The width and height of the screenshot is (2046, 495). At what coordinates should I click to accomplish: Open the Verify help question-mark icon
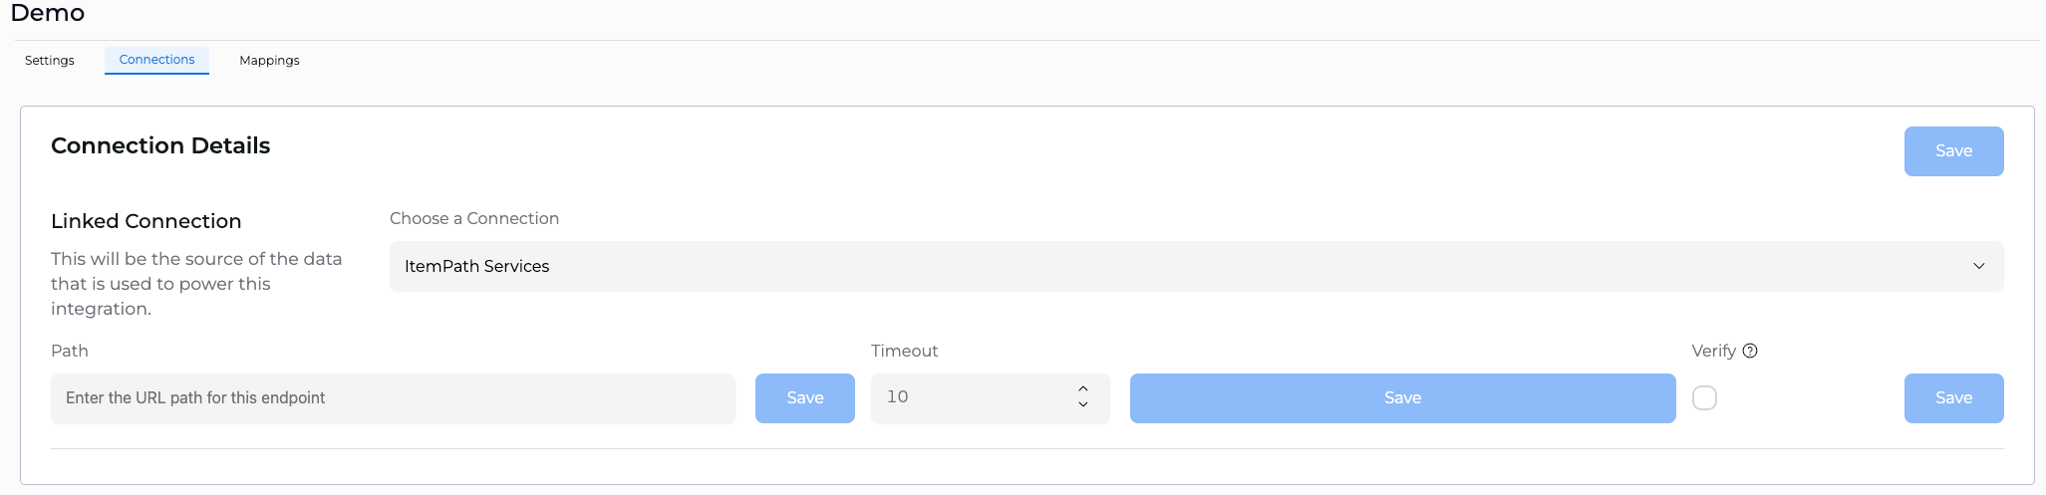tap(1750, 351)
